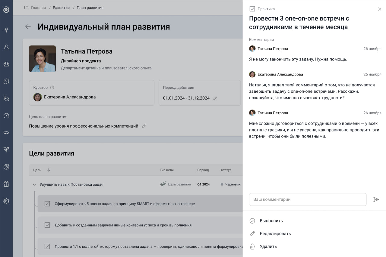
Task: Check the task about SMART task formulation
Action: click(x=47, y=203)
